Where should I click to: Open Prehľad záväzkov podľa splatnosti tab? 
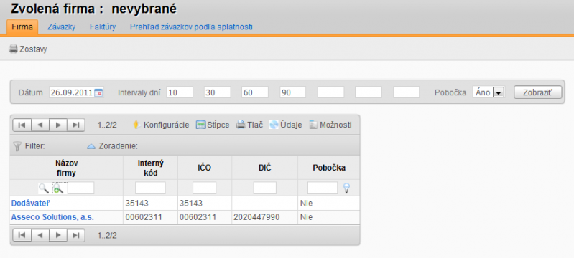click(x=192, y=27)
